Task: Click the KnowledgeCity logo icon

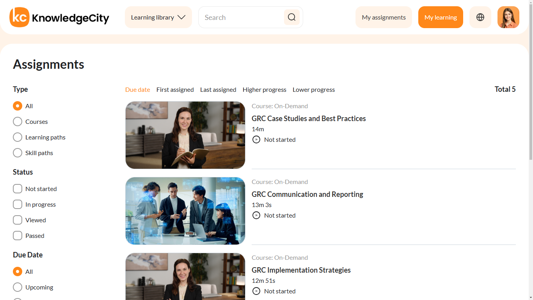Action: (x=20, y=17)
